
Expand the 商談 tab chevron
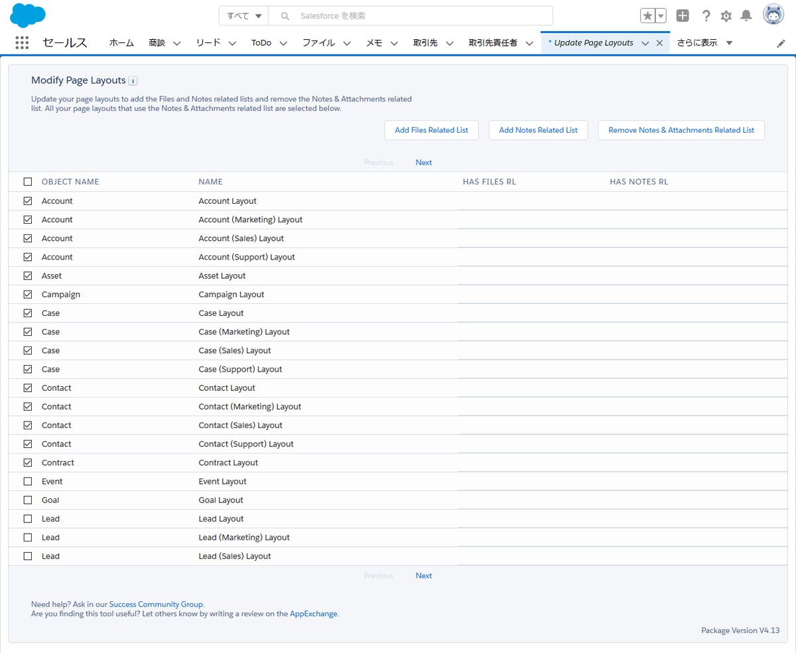click(177, 43)
